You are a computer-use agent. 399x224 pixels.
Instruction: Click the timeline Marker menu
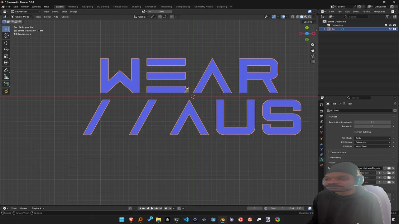point(23,208)
